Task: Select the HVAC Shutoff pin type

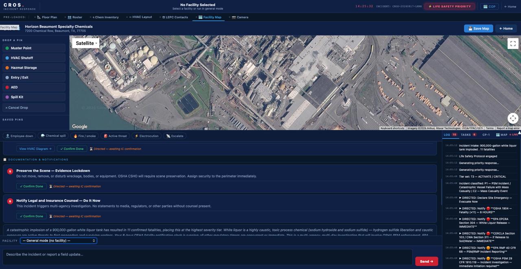Action: tap(34, 58)
